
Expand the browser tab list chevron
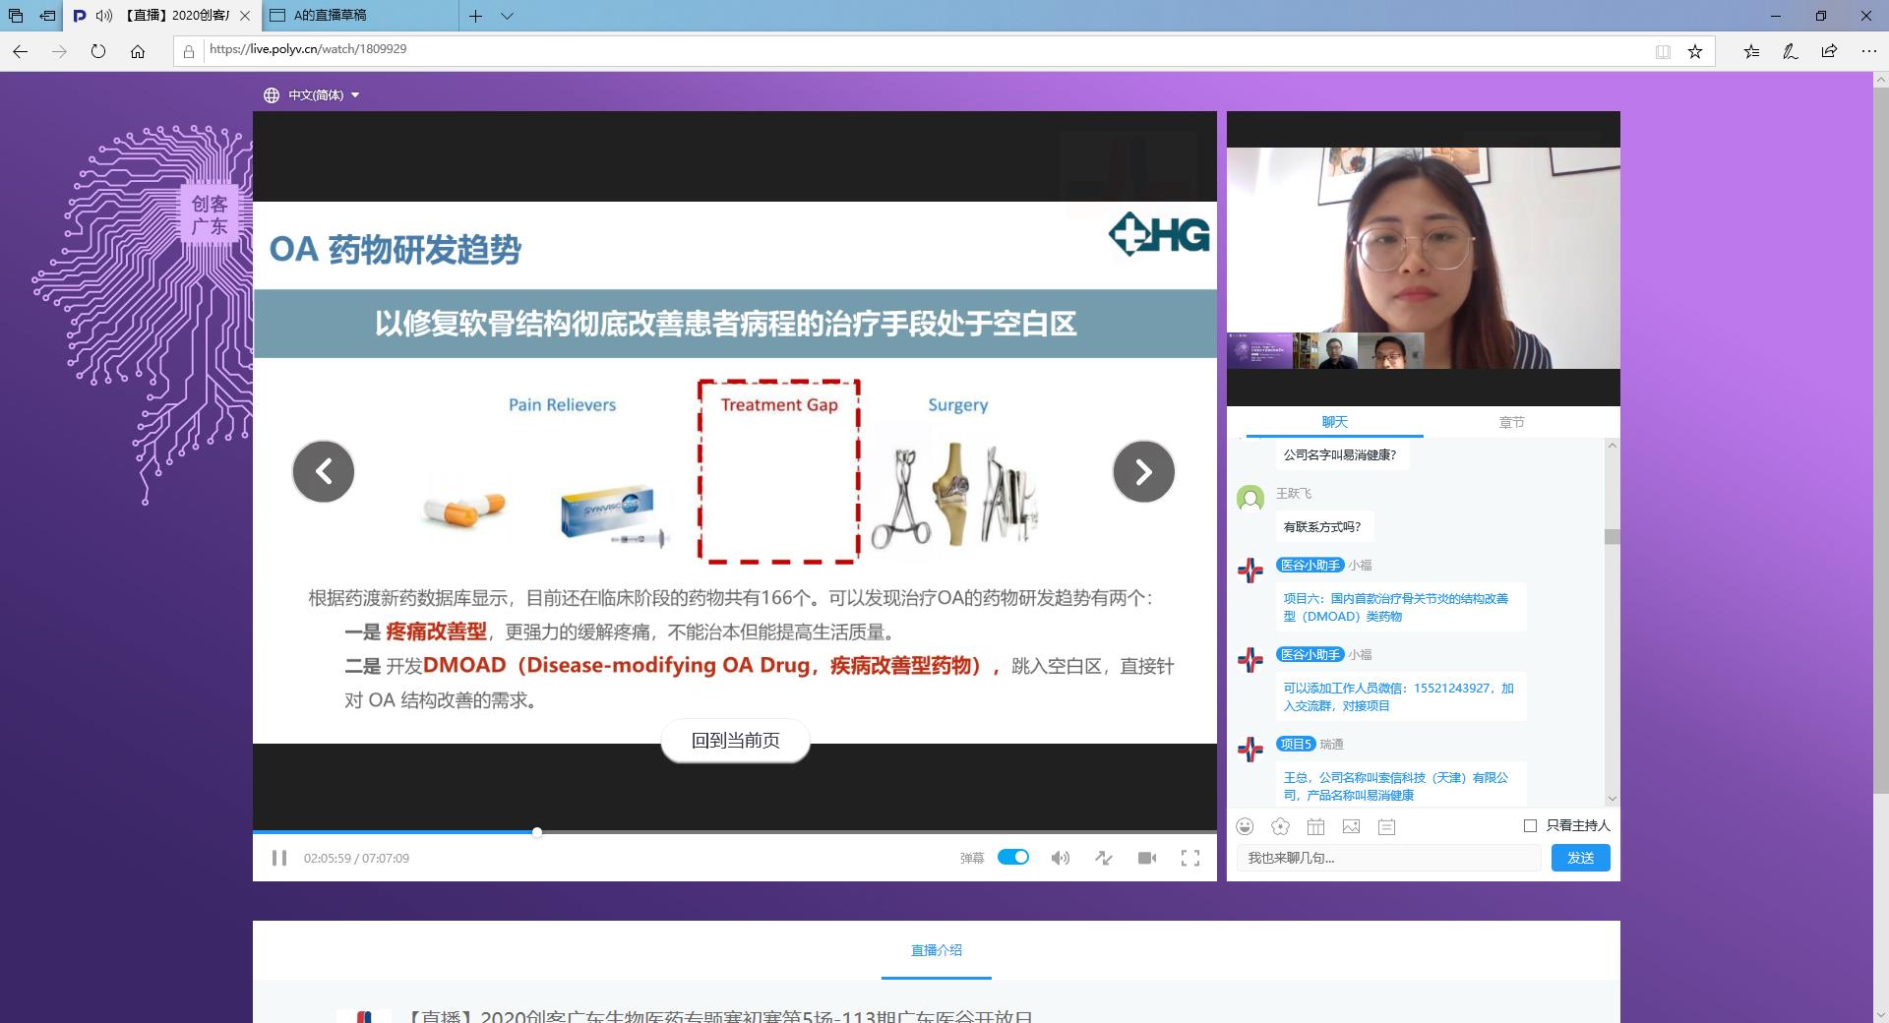coord(507,16)
